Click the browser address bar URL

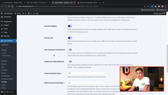tap(58, 6)
